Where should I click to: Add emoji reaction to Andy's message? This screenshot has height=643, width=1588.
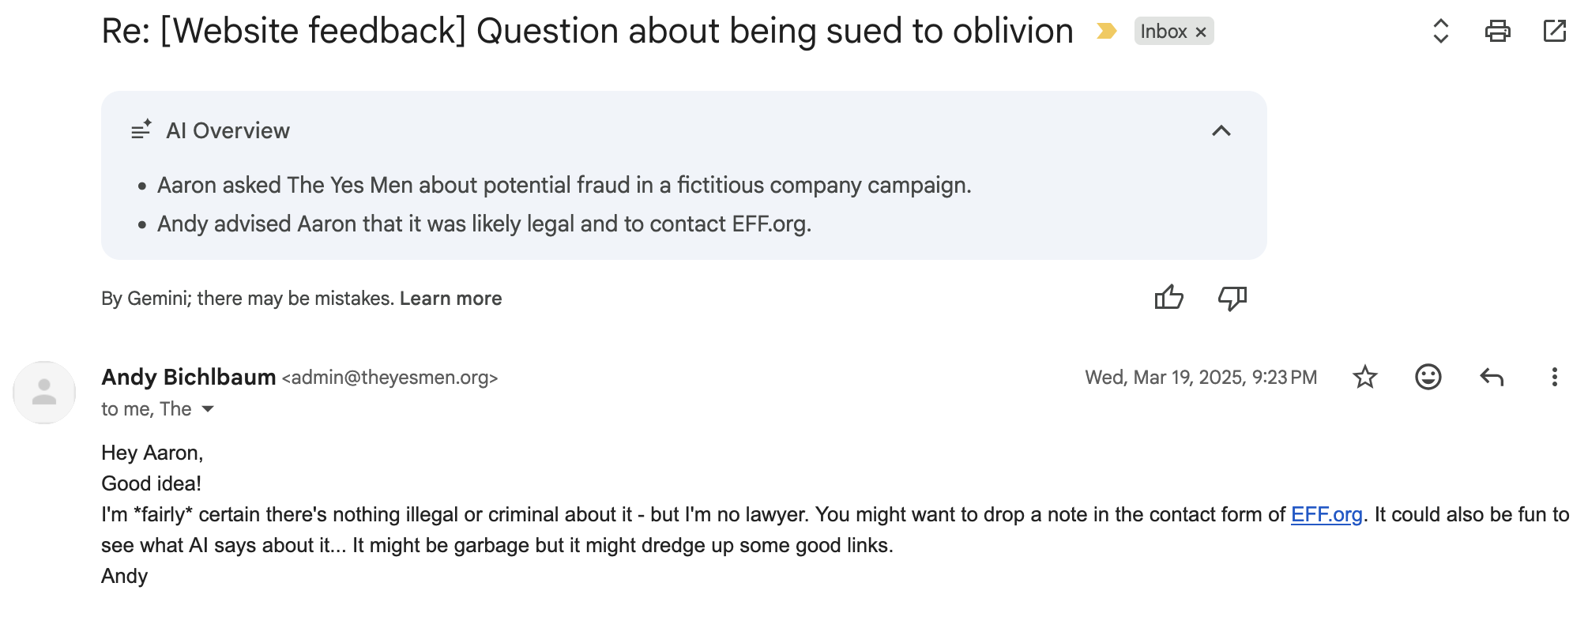click(x=1428, y=378)
